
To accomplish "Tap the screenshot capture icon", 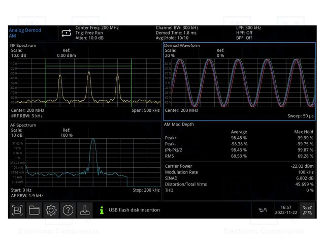I will click(x=18, y=210).
